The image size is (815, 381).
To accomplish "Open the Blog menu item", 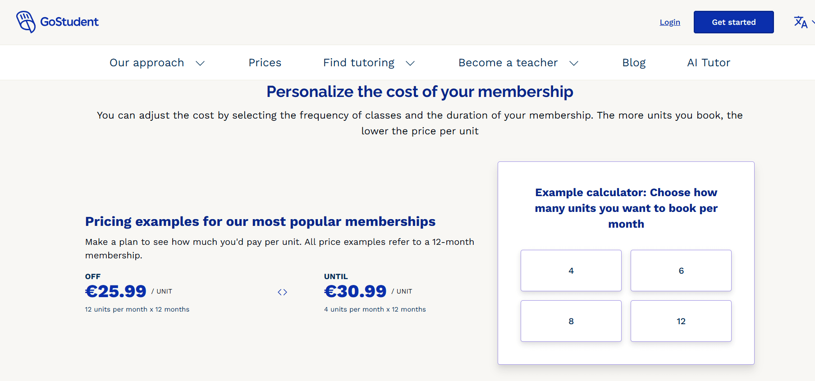I will click(634, 63).
